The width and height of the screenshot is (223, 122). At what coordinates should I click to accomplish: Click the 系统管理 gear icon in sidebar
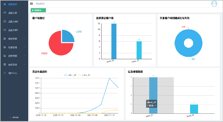click(5, 65)
